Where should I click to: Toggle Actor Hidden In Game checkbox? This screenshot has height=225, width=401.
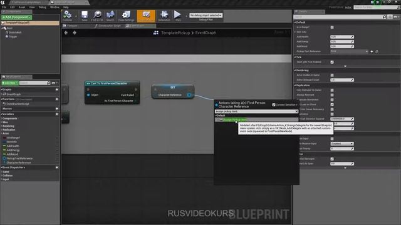[x=332, y=75]
